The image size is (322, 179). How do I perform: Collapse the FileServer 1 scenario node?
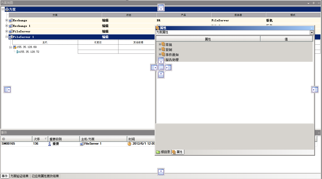pyautogui.click(x=7, y=37)
